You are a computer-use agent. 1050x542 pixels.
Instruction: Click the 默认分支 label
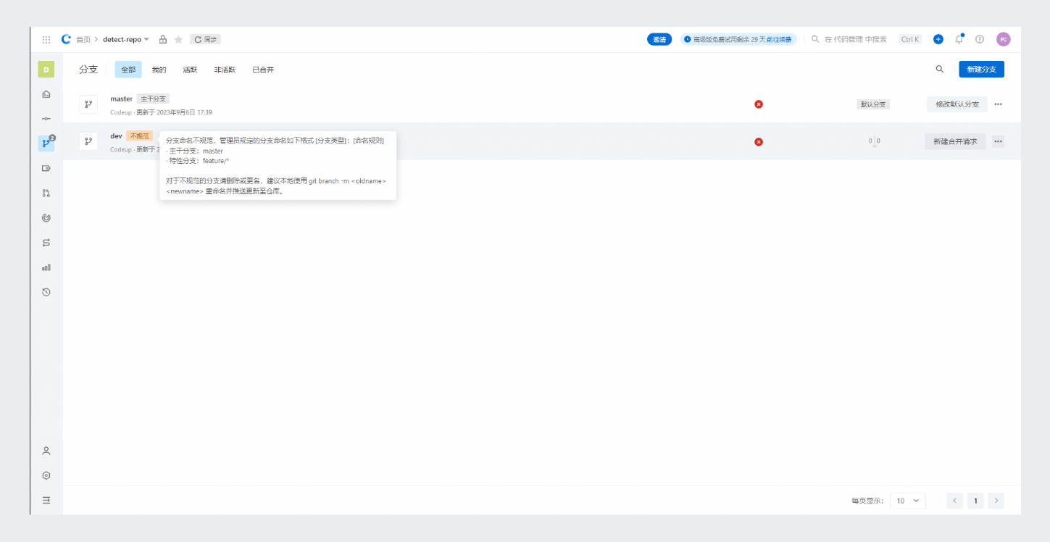coord(873,104)
